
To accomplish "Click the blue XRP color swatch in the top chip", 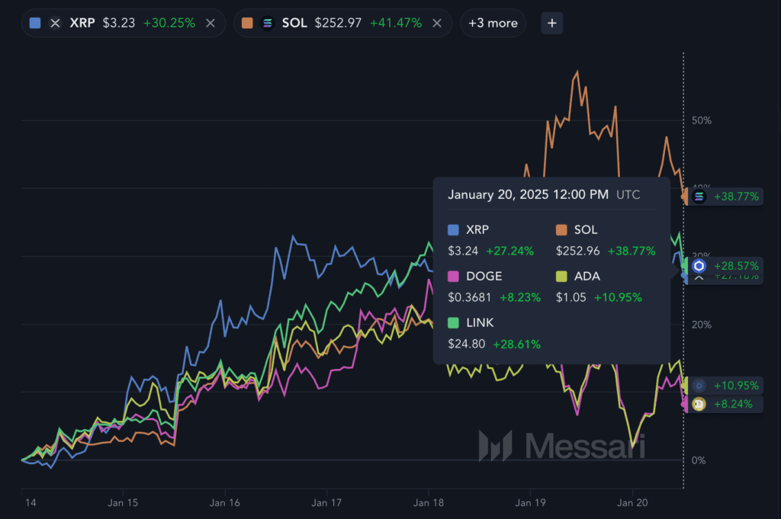I will (34, 23).
